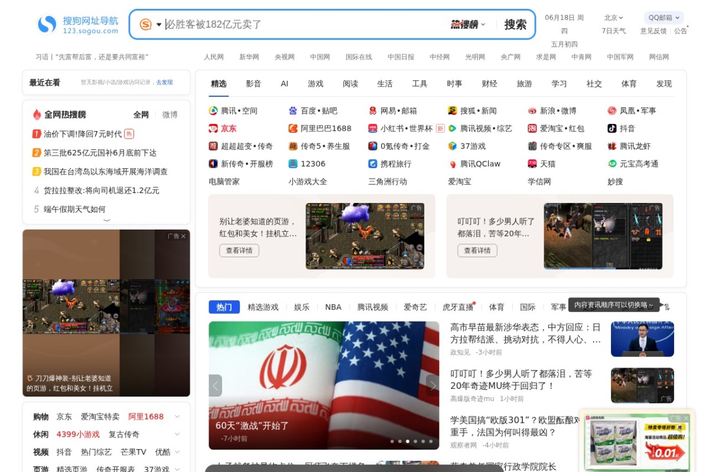The image size is (709, 472).
Task: Open the 携程旅行 icon
Action: (x=373, y=163)
